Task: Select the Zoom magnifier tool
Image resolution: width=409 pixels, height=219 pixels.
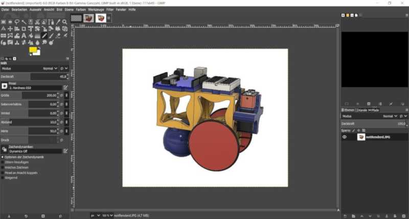Action: tap(65, 22)
